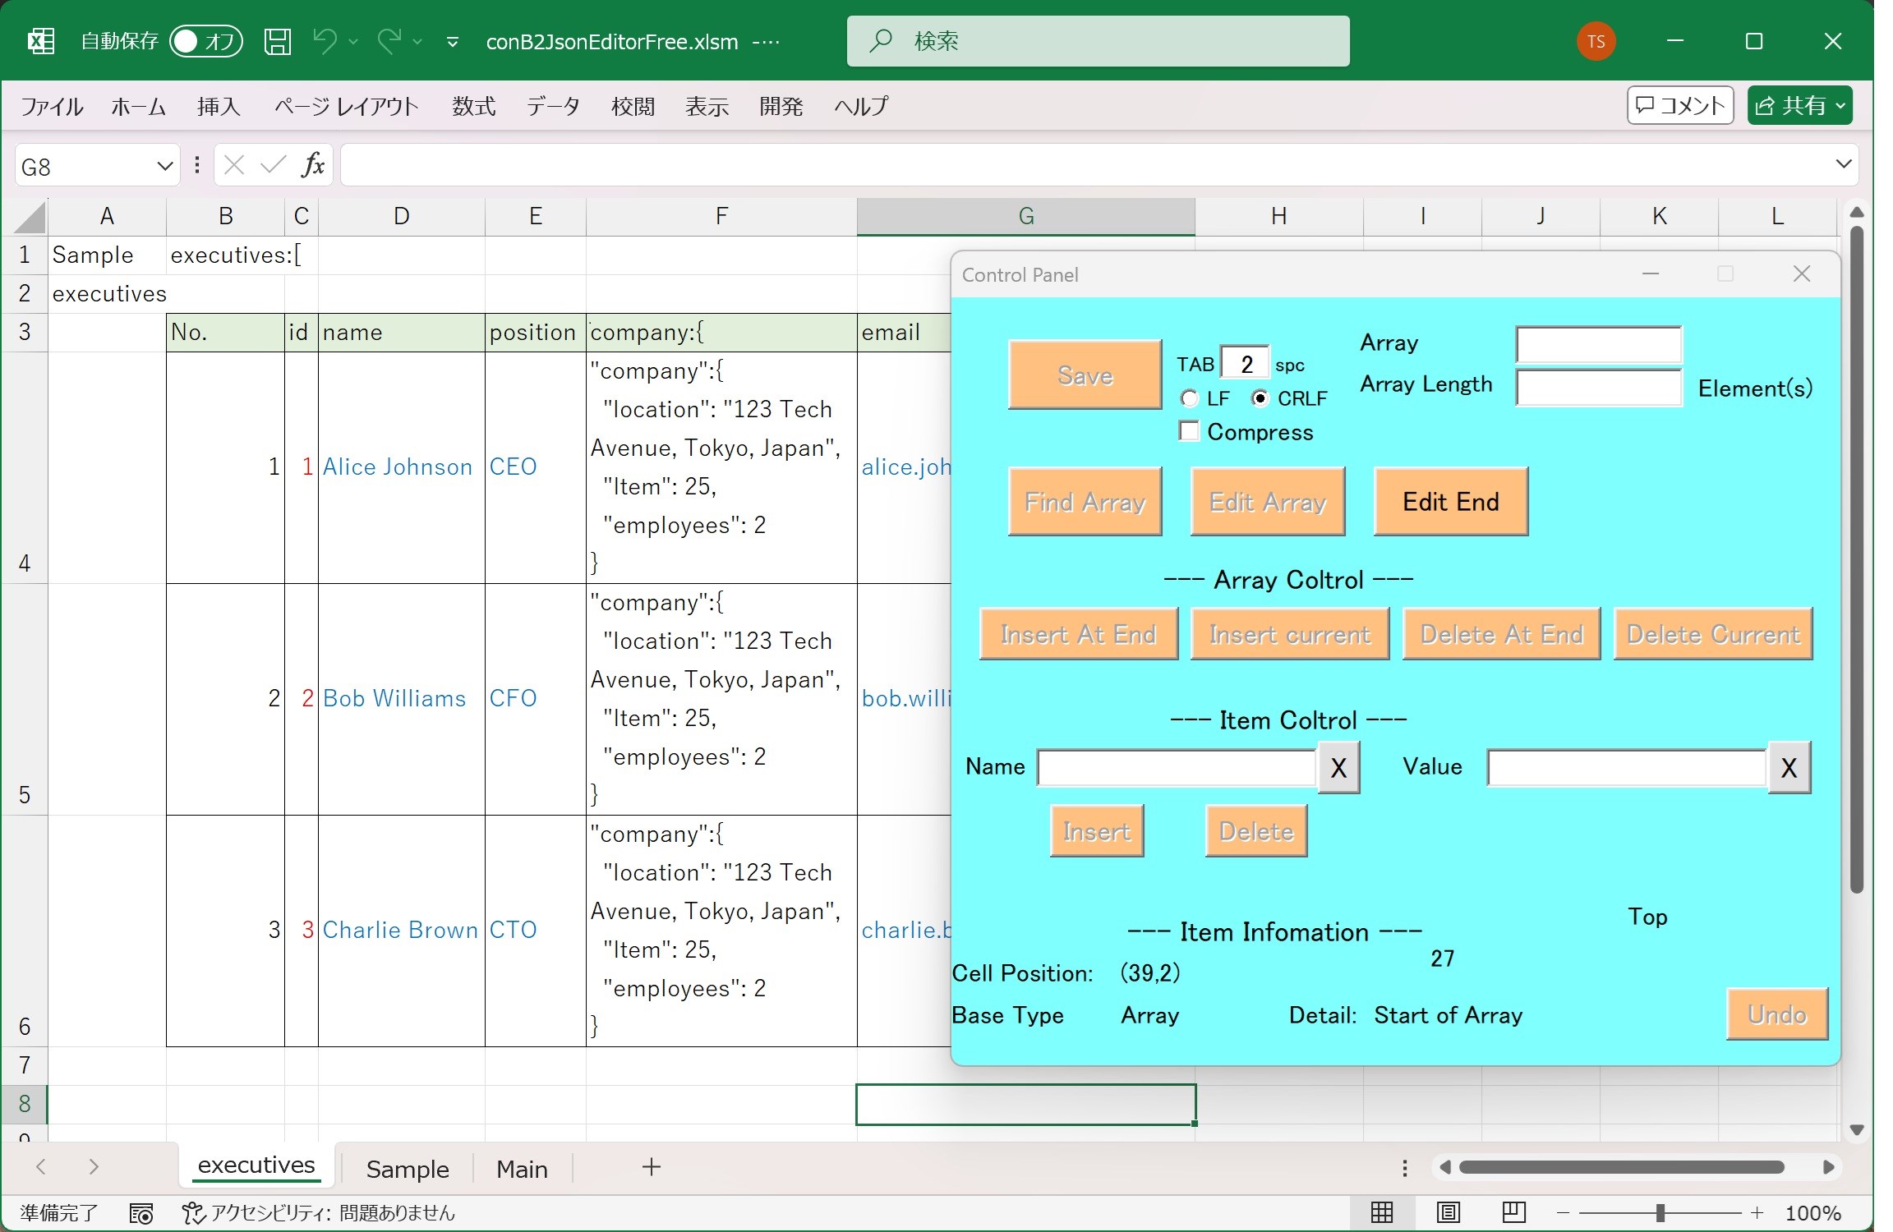The image size is (1893, 1232).
Task: Click the Insert Function fx icon
Action: [313, 166]
